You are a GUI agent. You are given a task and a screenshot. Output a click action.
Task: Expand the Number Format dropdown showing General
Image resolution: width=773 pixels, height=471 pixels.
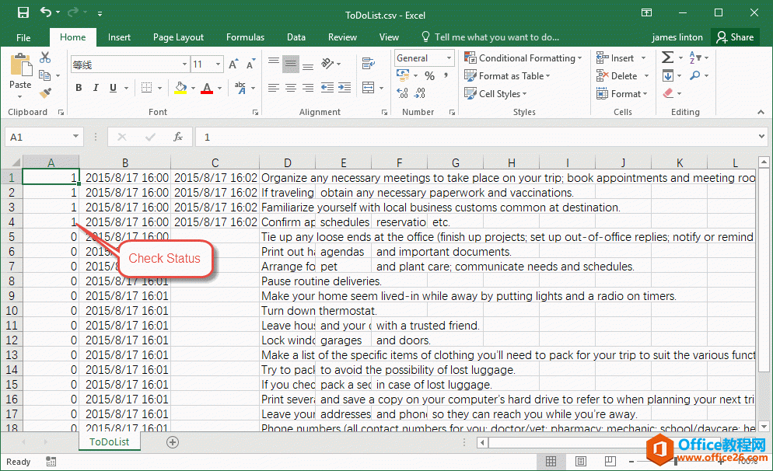pos(422,58)
